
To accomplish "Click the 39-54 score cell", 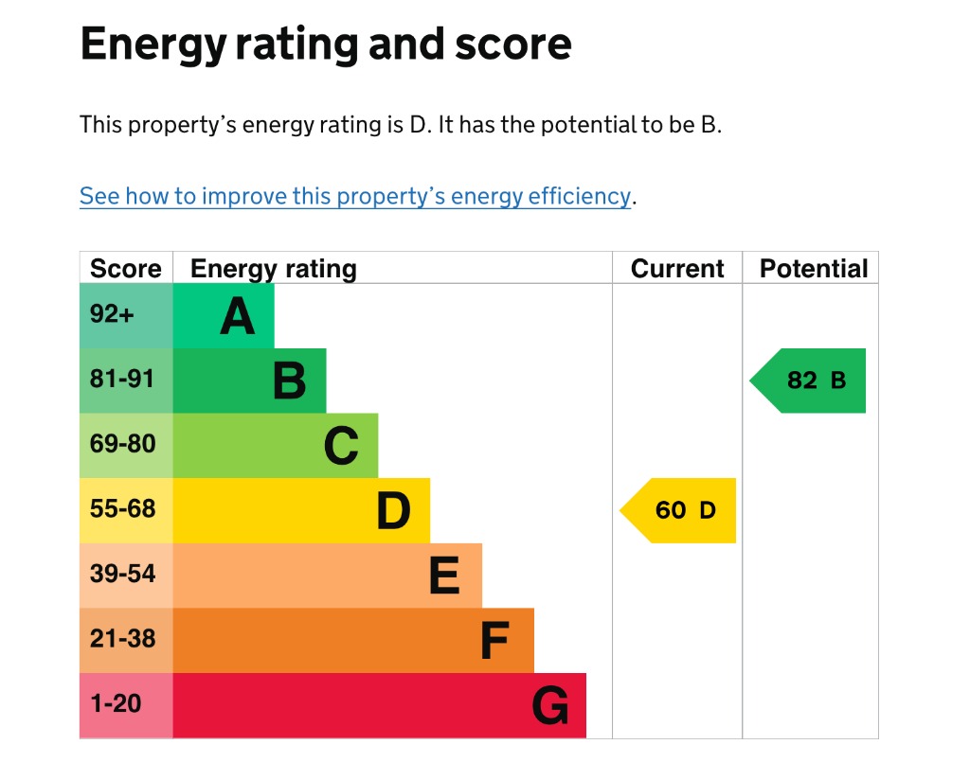I will coord(126,576).
